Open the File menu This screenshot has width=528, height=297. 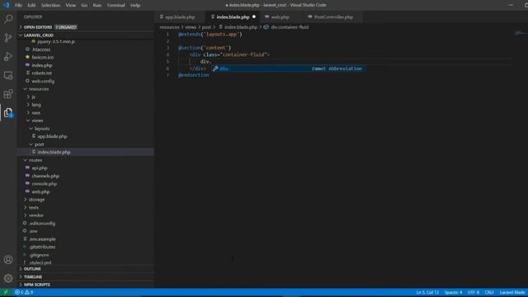pos(18,5)
